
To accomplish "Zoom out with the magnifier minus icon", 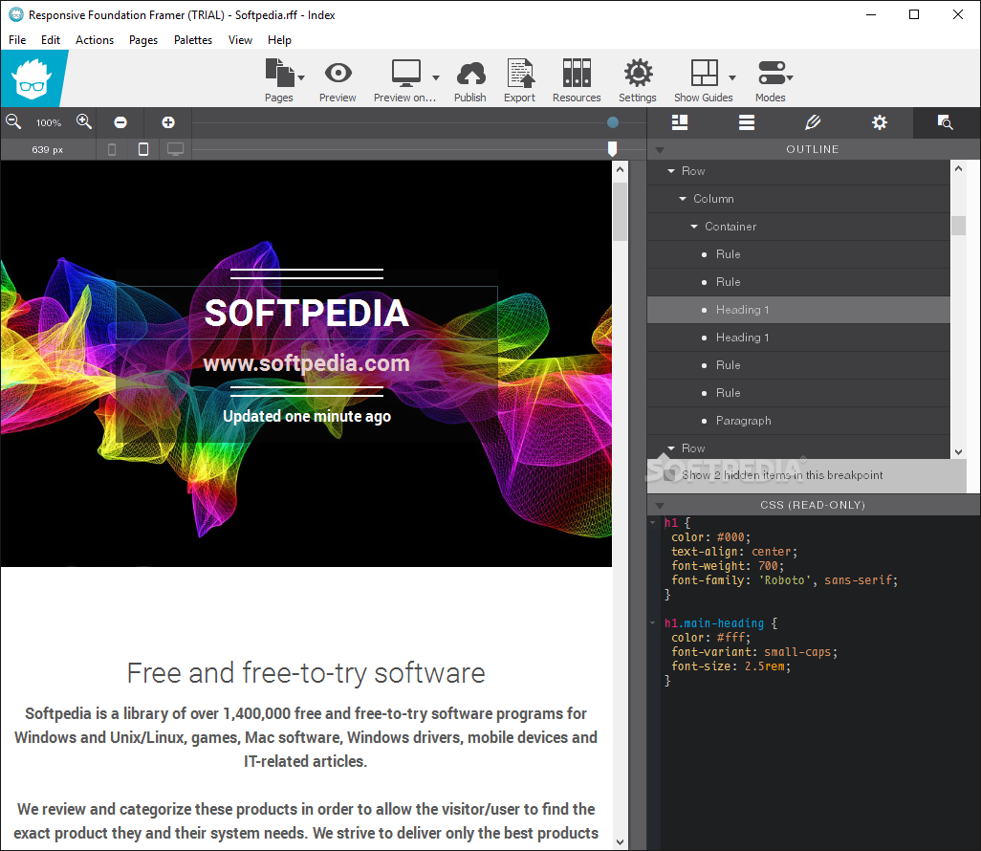I will pyautogui.click(x=13, y=121).
